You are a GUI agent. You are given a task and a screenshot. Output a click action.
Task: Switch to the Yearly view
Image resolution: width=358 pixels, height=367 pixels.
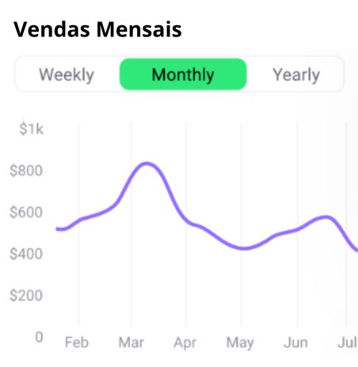click(296, 74)
